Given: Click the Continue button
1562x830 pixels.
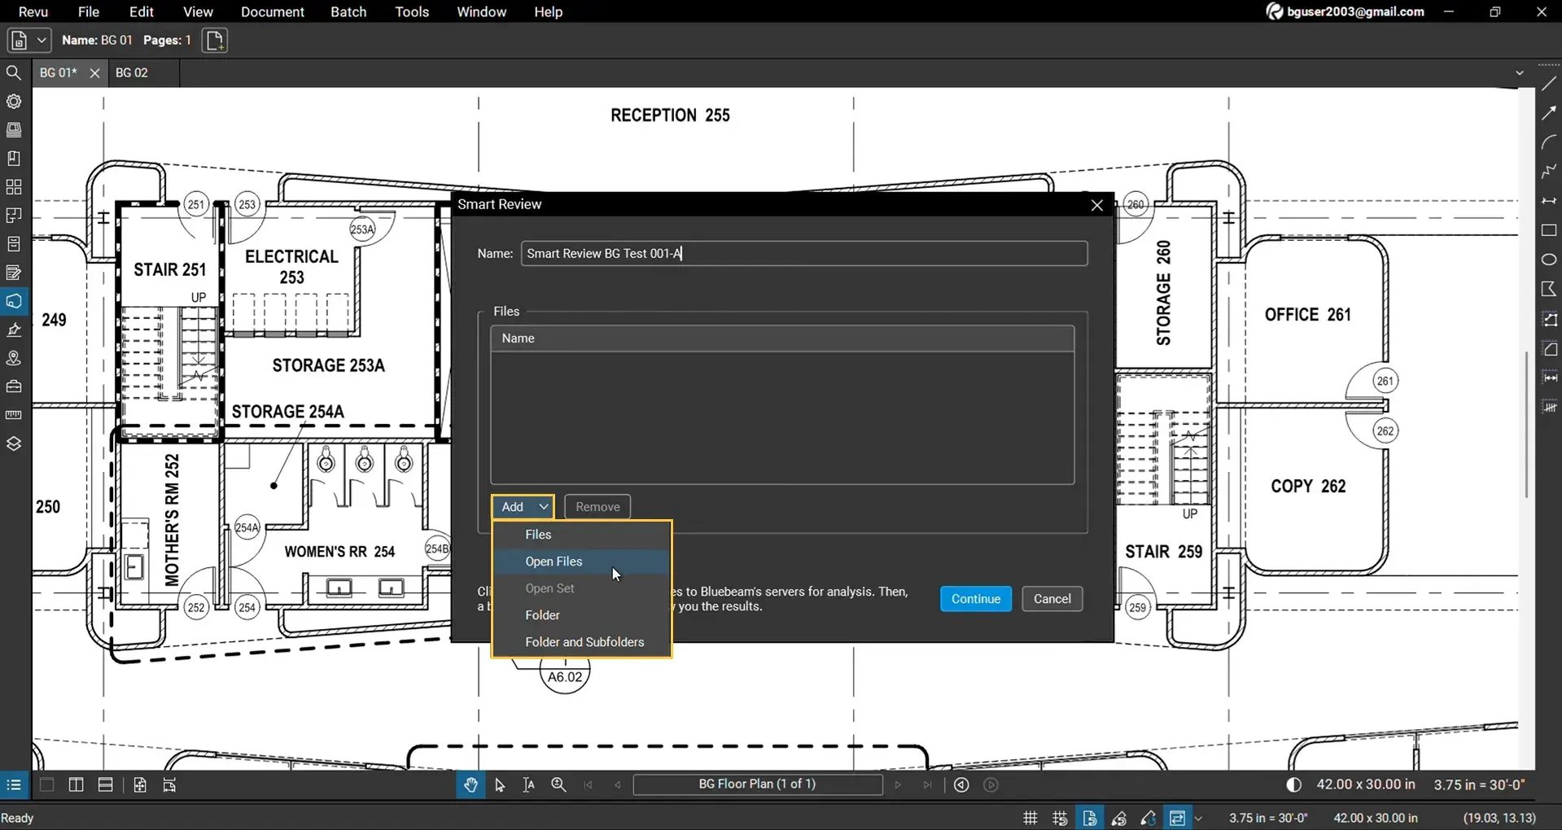Looking at the screenshot, I should [x=976, y=599].
